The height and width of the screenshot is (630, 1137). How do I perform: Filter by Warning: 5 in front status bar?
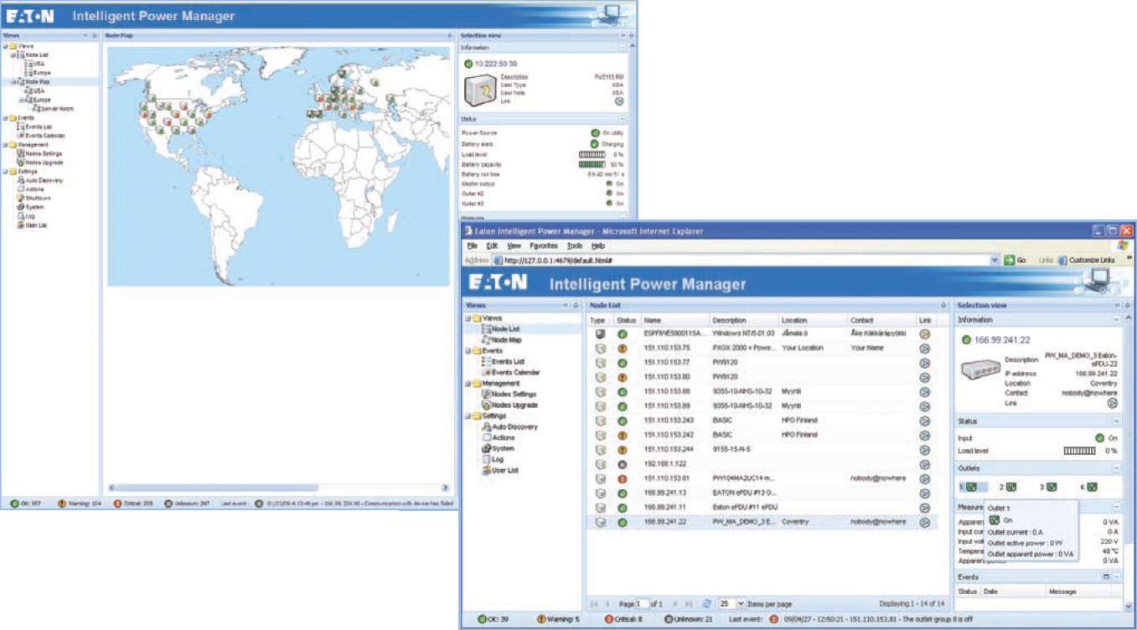558,619
